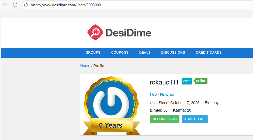Open the Deals navigation item
The width and height of the screenshot is (253, 140).
click(145, 53)
